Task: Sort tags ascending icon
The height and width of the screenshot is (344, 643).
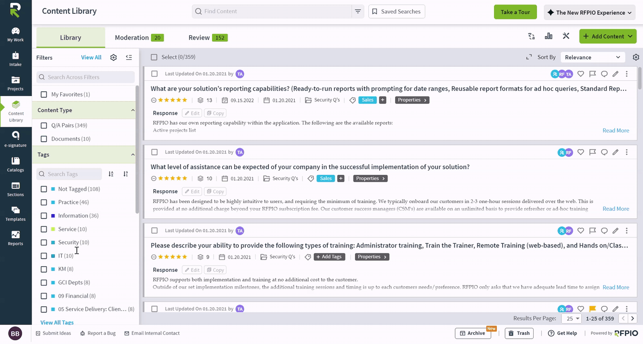Action: coord(111,174)
